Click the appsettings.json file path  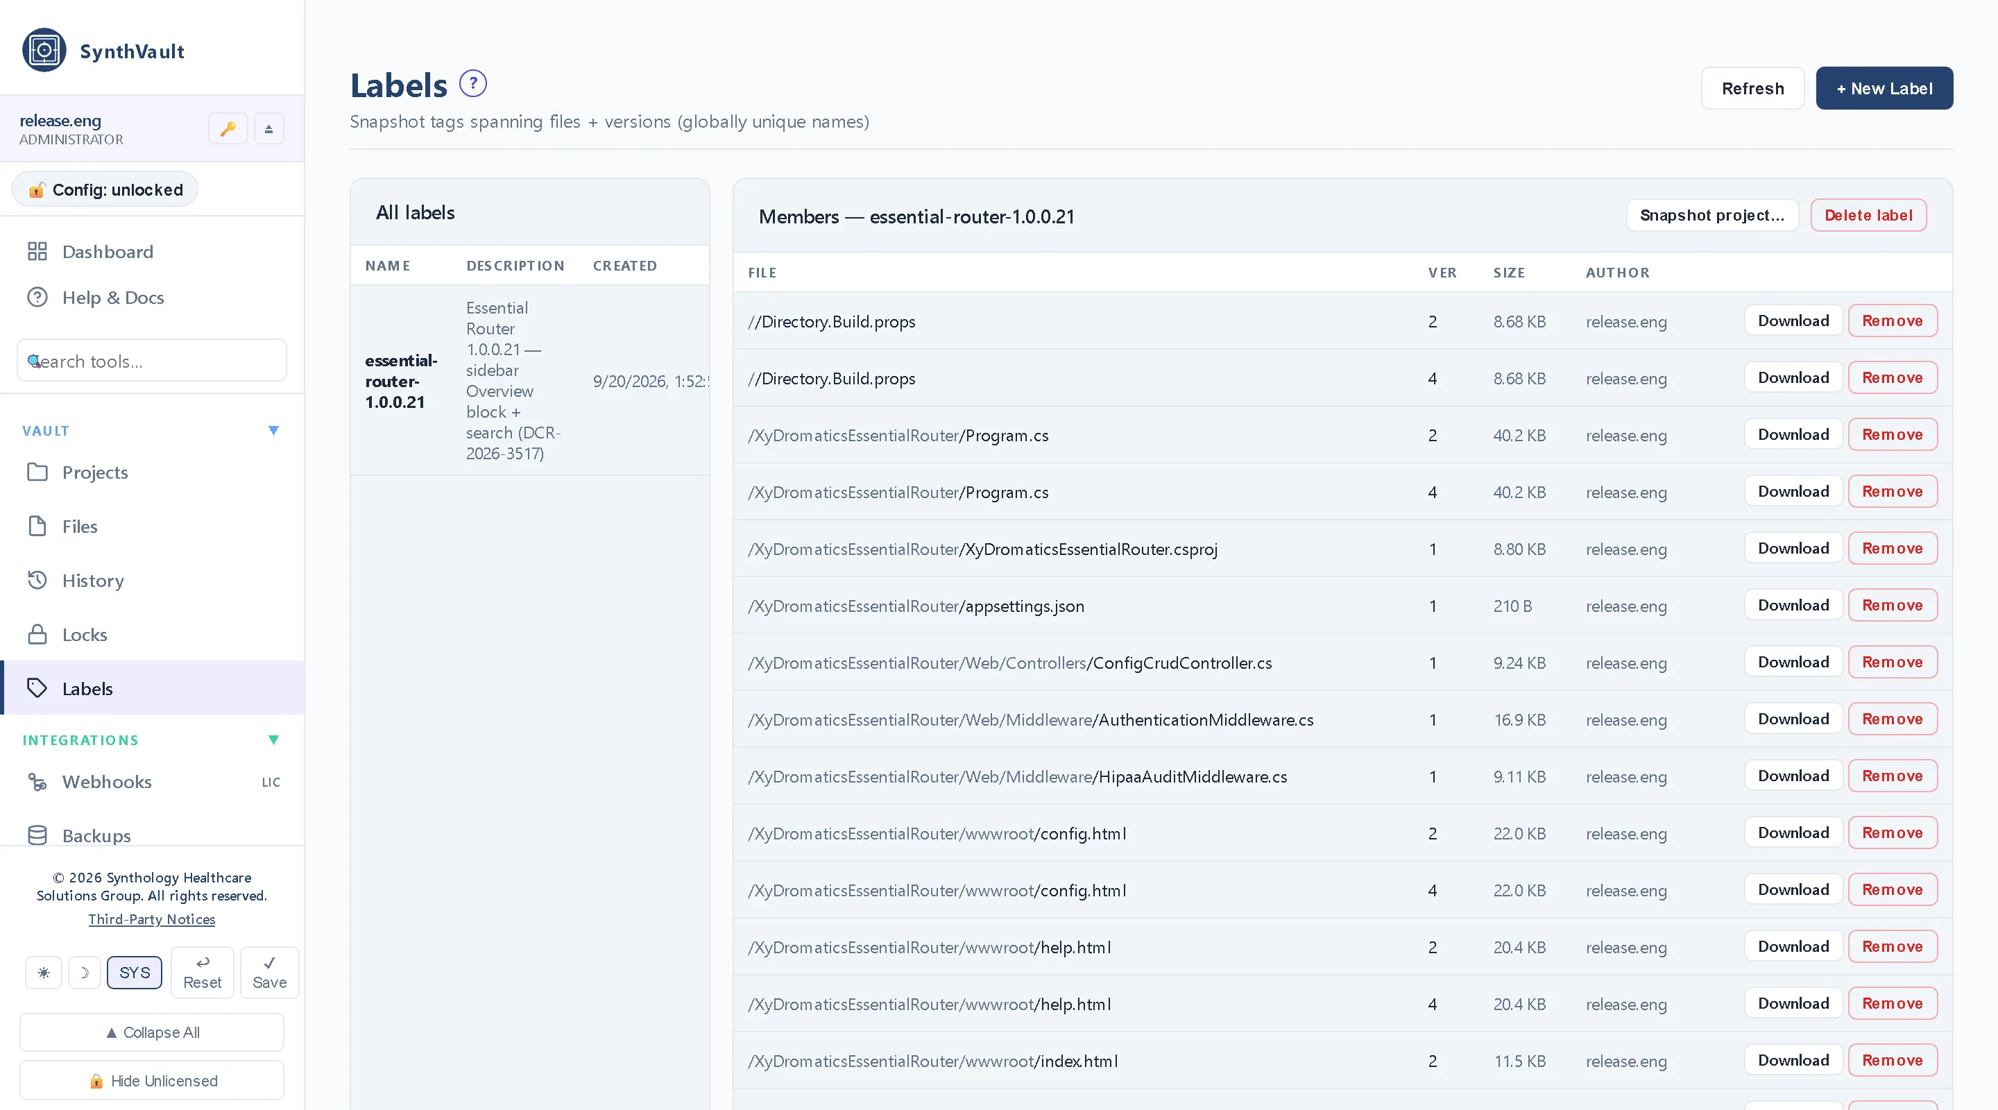[916, 606]
